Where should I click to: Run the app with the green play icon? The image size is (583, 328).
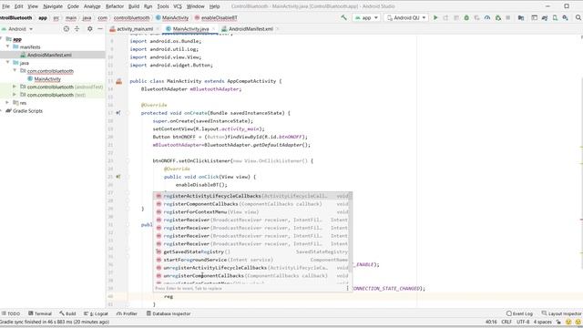[435, 17]
